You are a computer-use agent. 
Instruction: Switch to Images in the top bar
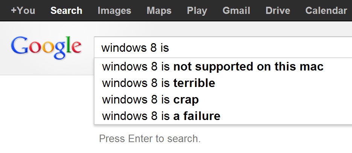[x=114, y=10]
